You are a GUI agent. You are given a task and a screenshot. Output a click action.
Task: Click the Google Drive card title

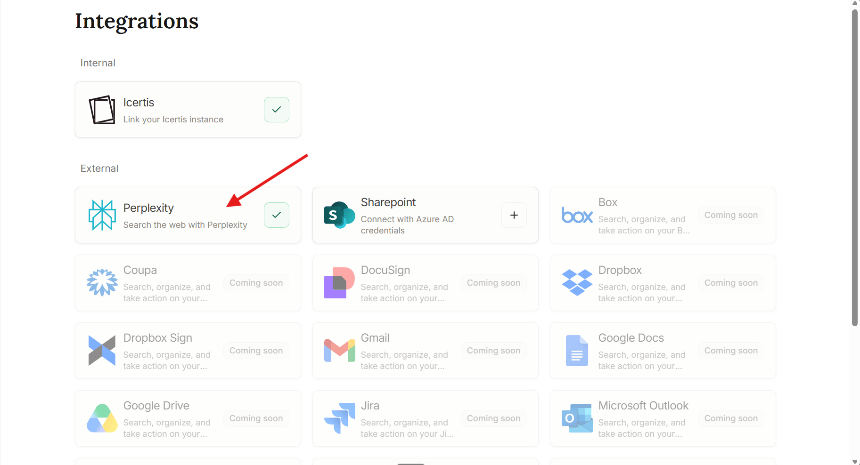click(x=156, y=406)
